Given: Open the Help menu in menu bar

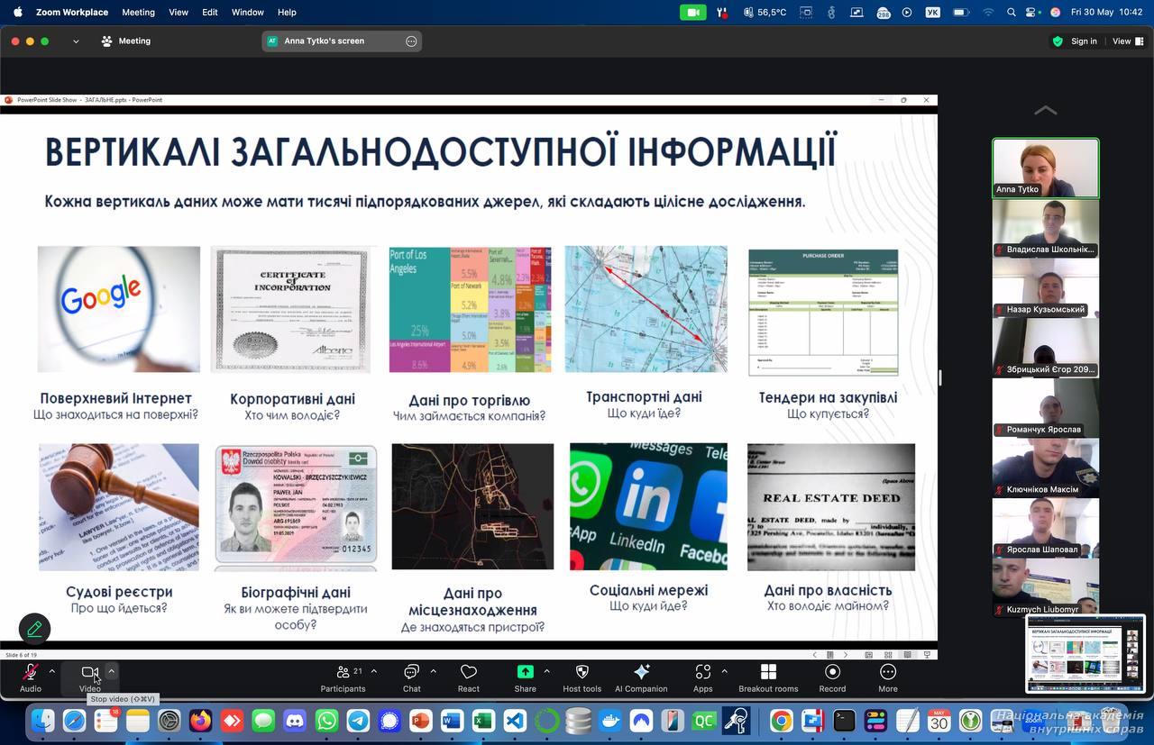Looking at the screenshot, I should click(287, 13).
